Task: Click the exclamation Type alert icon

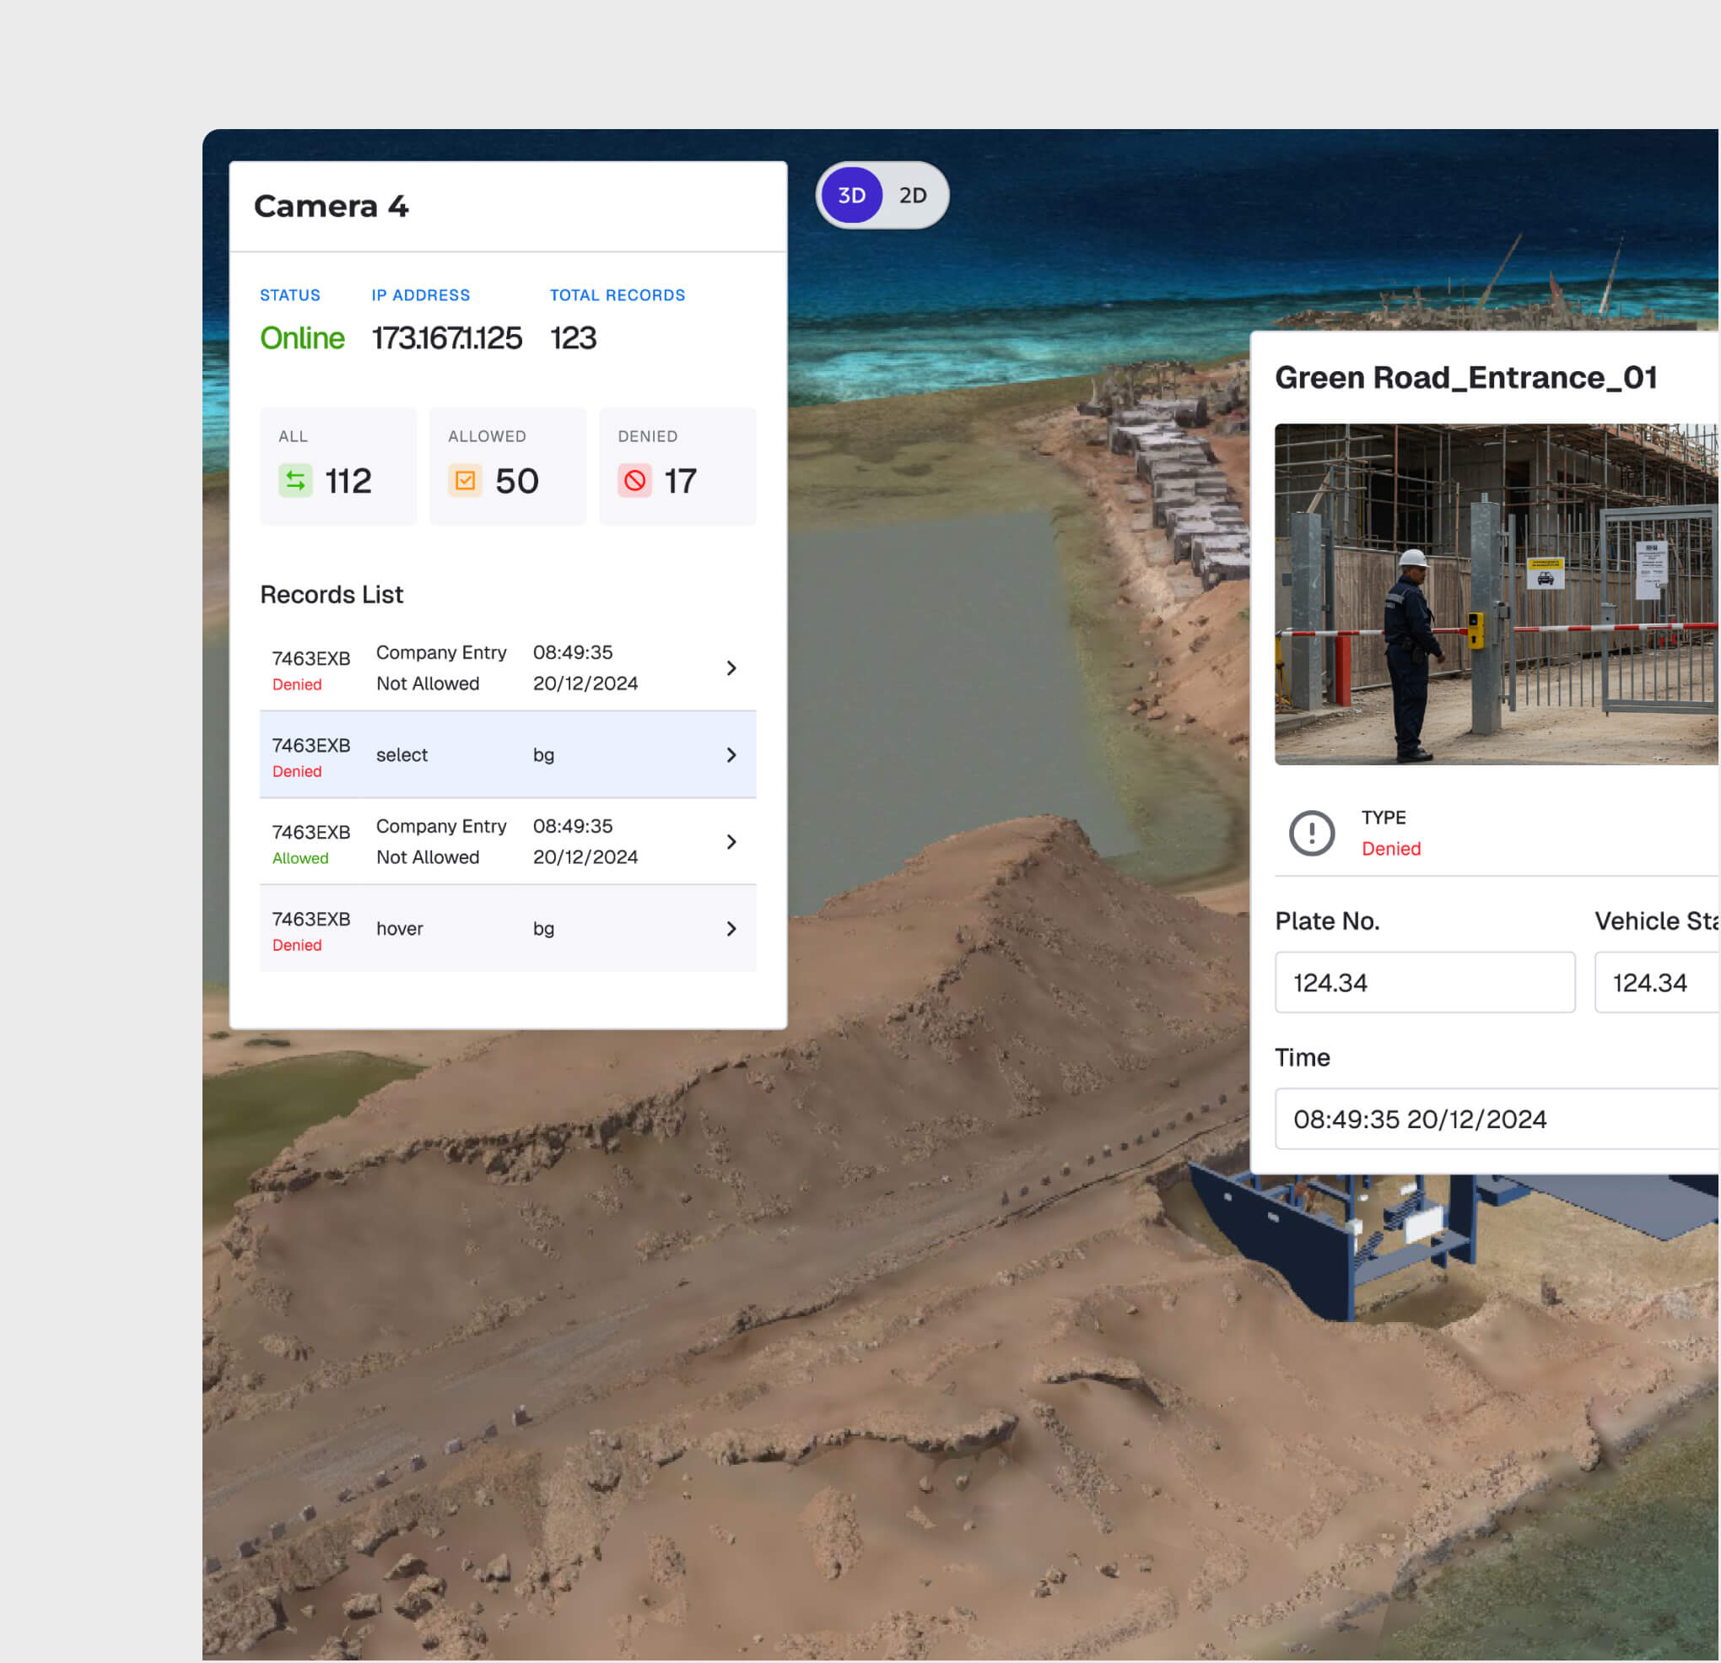Action: pos(1311,833)
